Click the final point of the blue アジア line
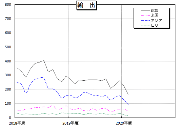Screen dimensions: 180x128 click(128, 105)
